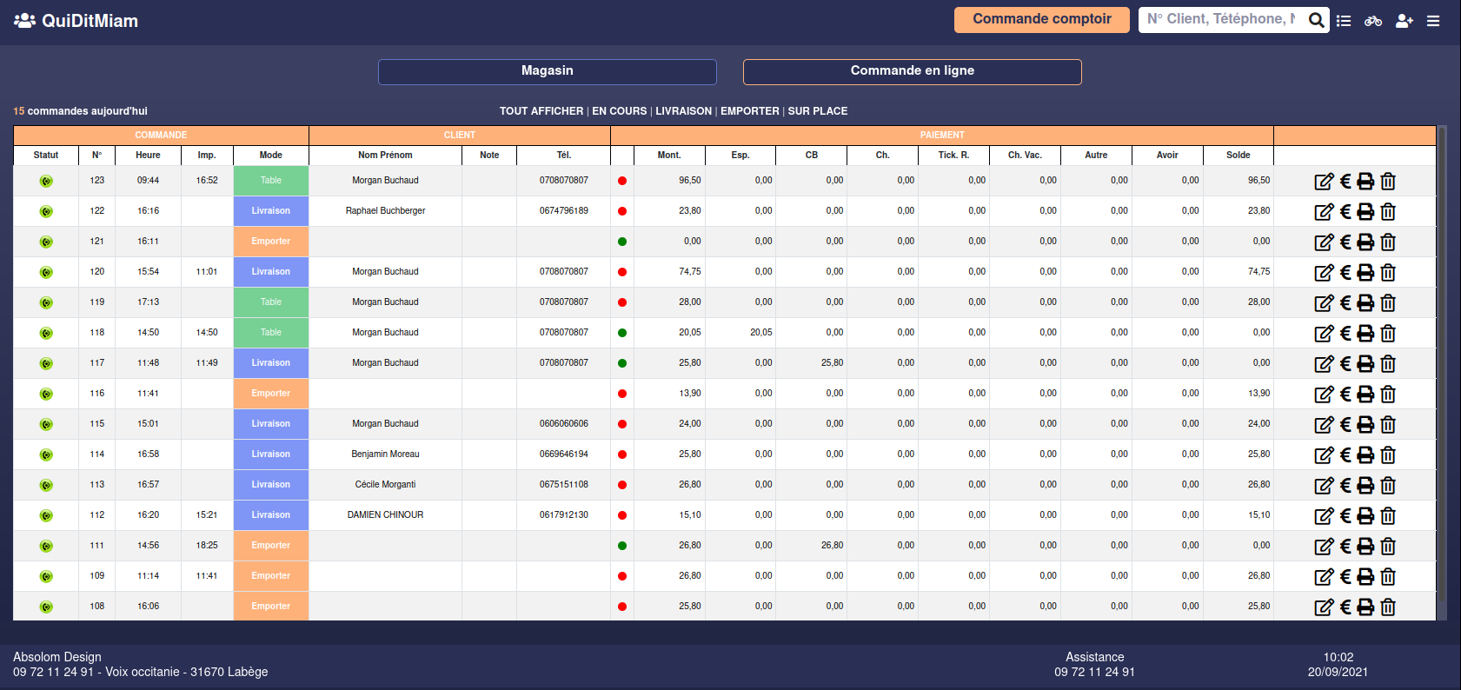The height and width of the screenshot is (690, 1461).
Task: Delete order 112 with the trash icon
Action: tap(1388, 515)
